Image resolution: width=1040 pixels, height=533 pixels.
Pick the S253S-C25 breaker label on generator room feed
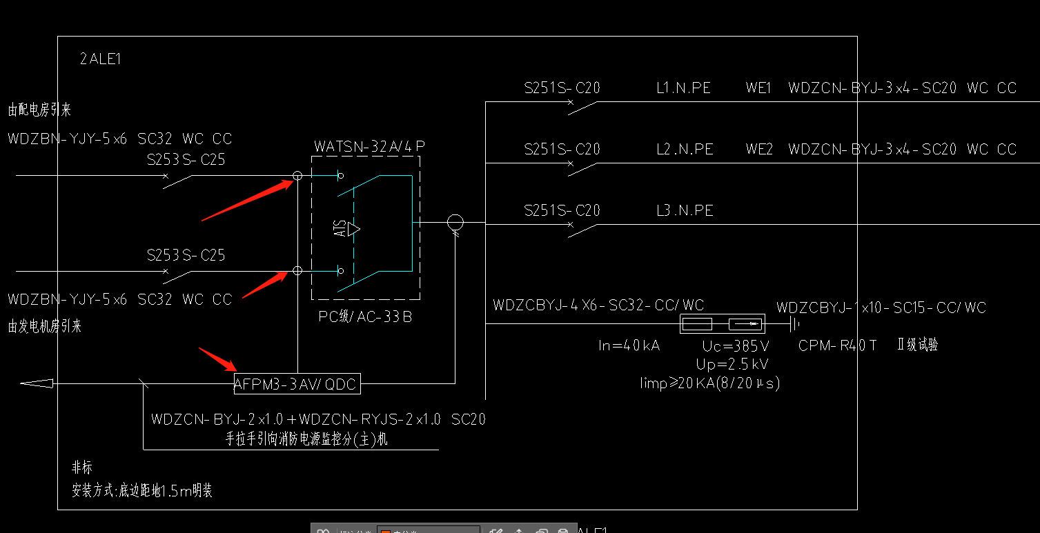point(186,255)
